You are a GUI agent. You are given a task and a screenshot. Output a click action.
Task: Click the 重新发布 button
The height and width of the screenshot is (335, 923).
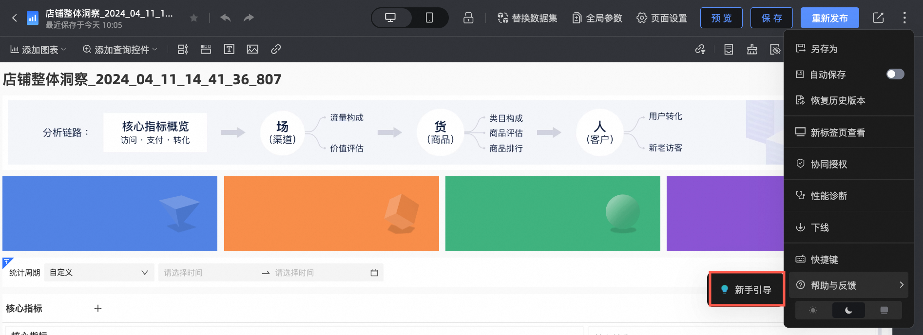(830, 18)
